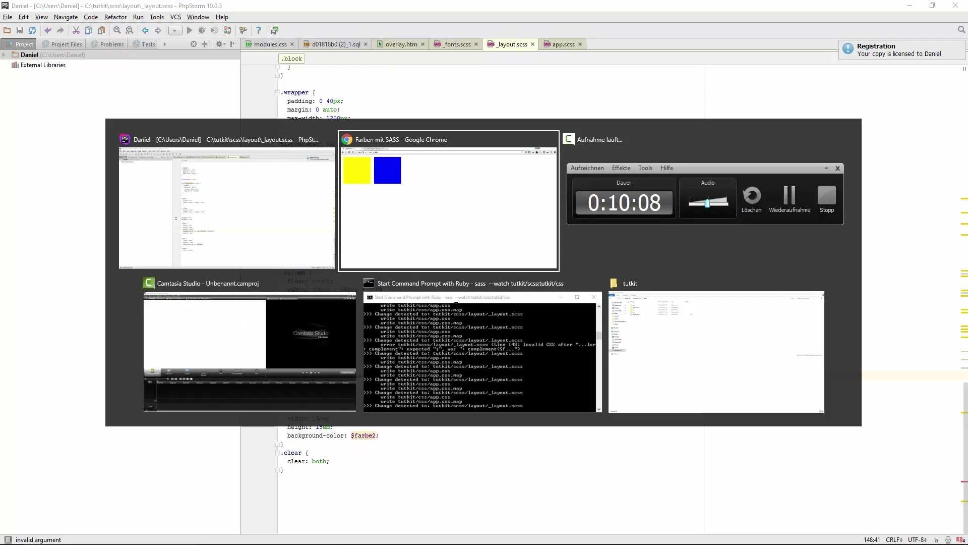Close the _layout.scss tab
This screenshot has height=545, width=968.
pos(532,44)
